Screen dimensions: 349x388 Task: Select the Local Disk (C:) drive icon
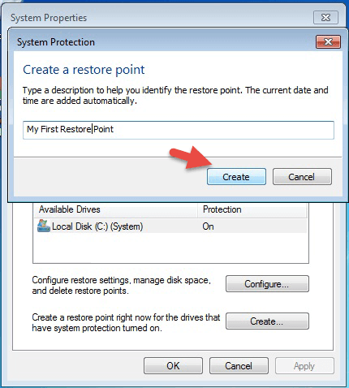(x=44, y=226)
